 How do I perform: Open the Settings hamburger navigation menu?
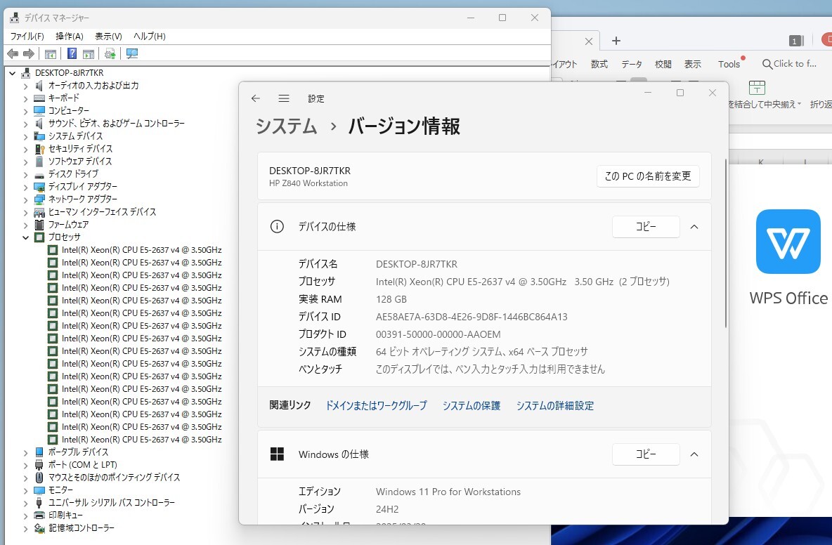pos(284,98)
